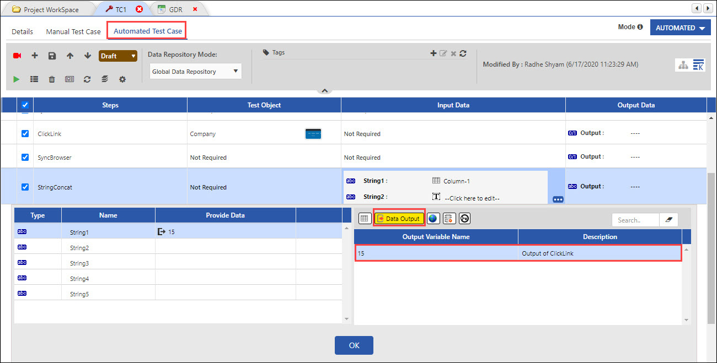Toggle the SyncBrowser step checkbox
Image resolution: width=717 pixels, height=363 pixels.
click(x=25, y=158)
